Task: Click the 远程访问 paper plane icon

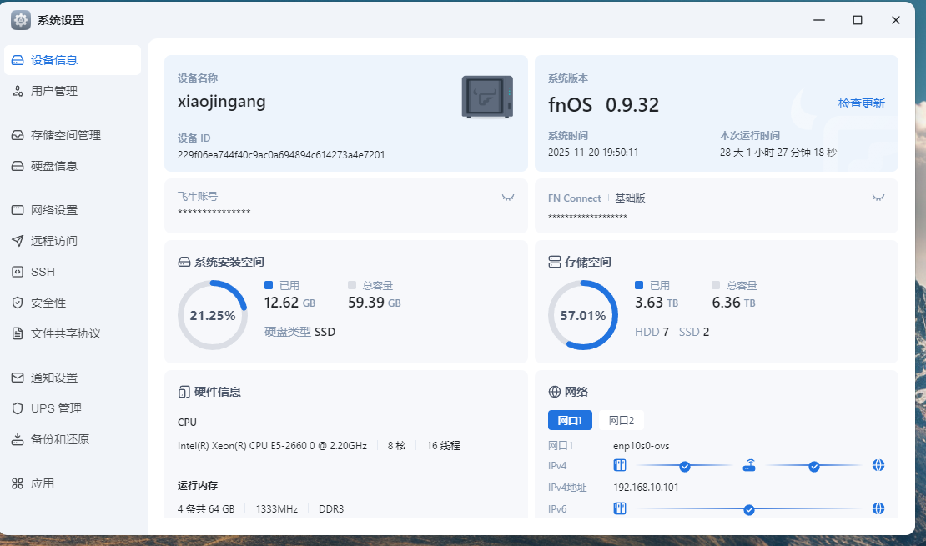Action: click(x=18, y=241)
